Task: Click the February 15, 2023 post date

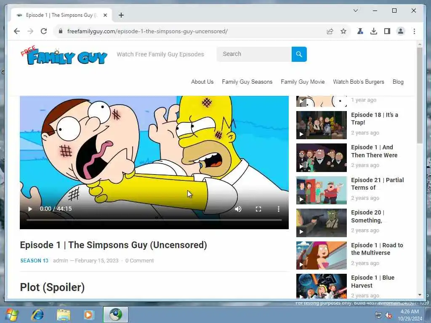Action: coord(97,261)
